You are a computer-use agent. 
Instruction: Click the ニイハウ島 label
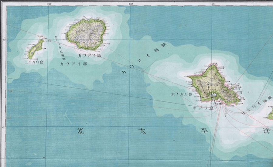click(34, 62)
